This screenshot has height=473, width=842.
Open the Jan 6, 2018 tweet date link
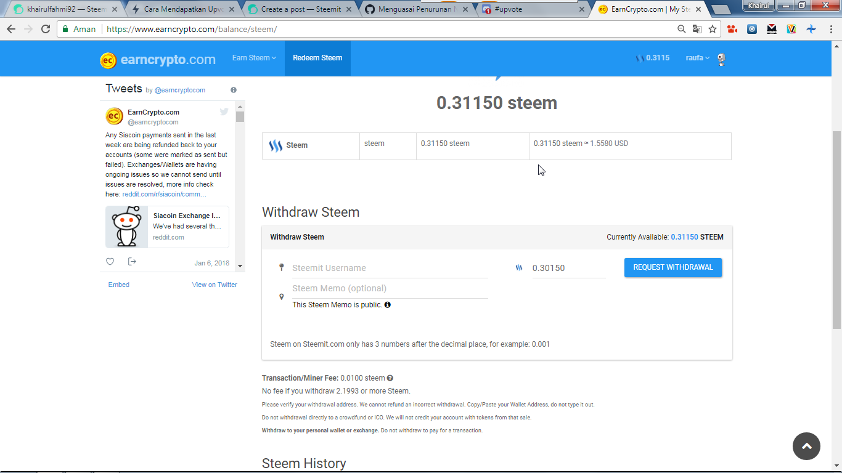211,263
